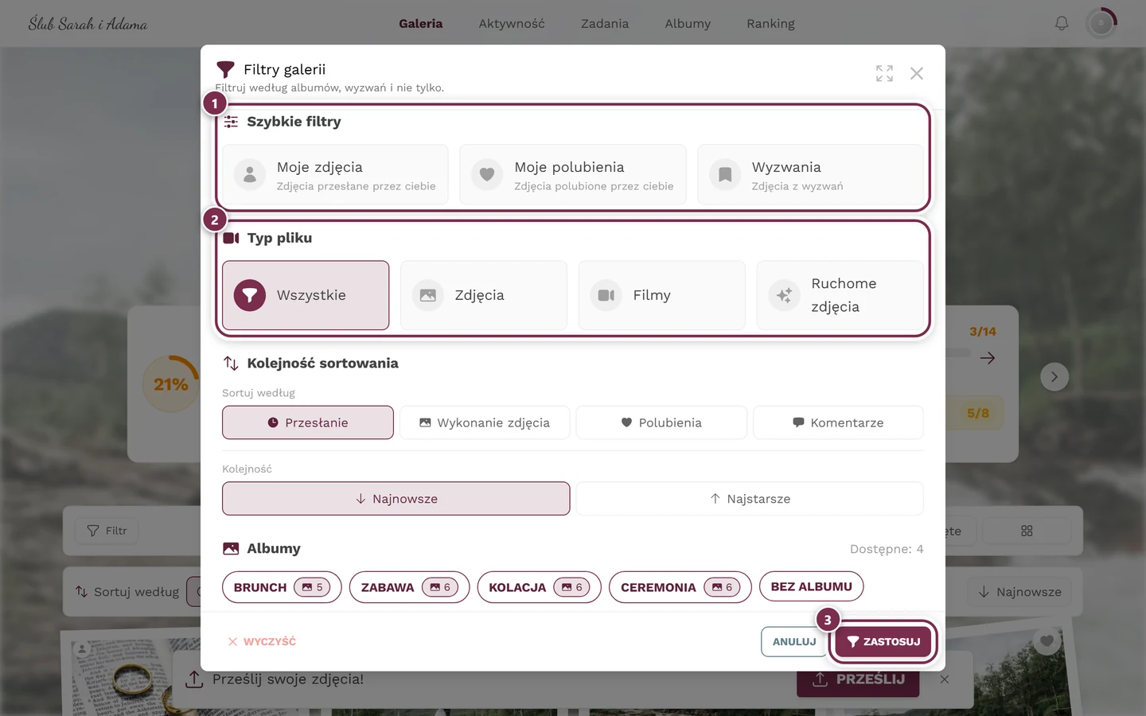Open the notifications bell
Viewport: 1146px width, 716px height.
point(1062,24)
